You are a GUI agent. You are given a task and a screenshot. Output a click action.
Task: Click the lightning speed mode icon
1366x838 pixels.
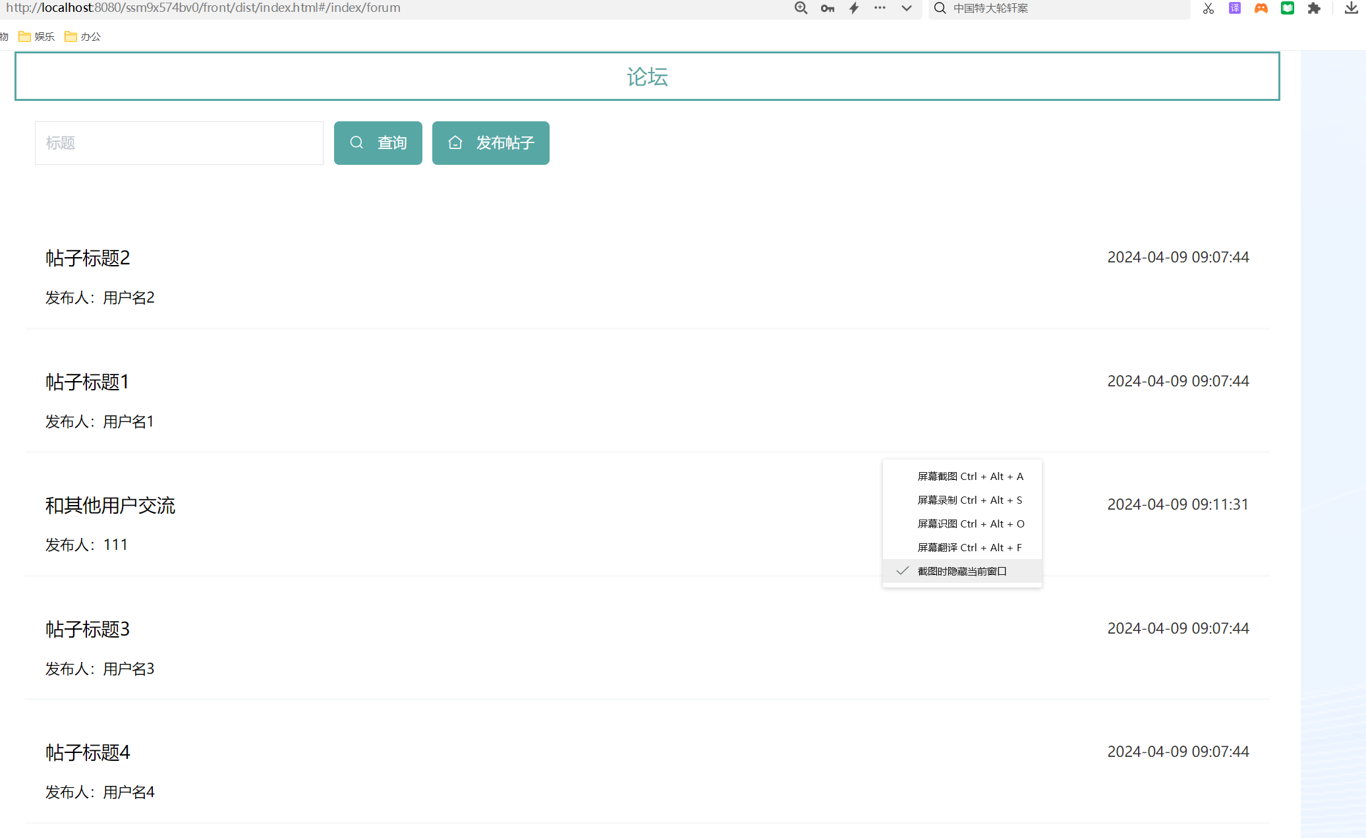pyautogui.click(x=854, y=8)
